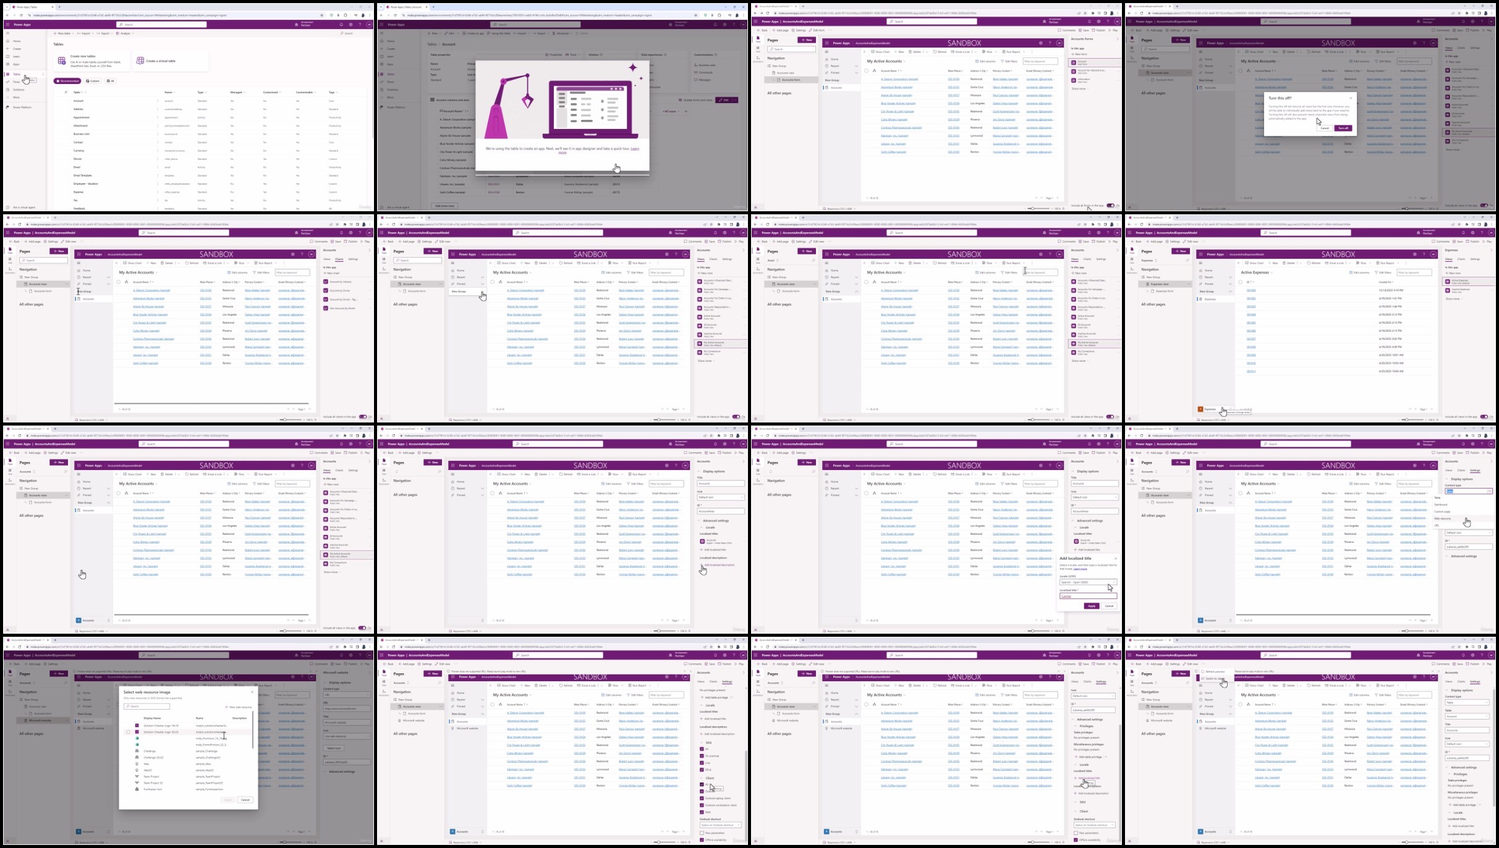Click Solution Checker Logo 16x16 resource icon

click(137, 726)
